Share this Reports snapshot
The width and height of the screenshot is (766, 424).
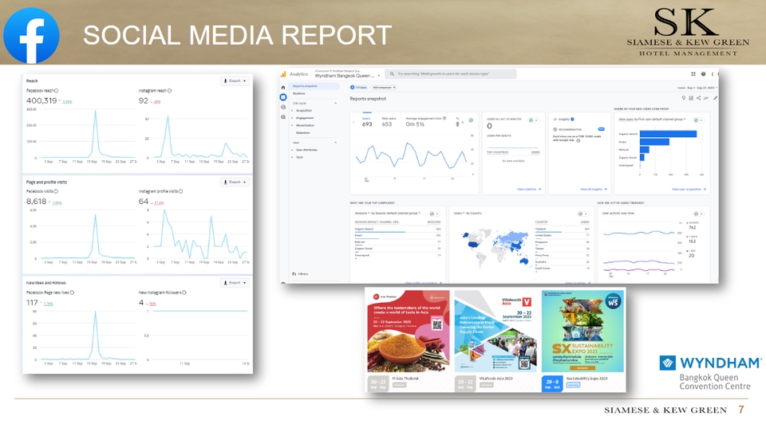point(699,98)
